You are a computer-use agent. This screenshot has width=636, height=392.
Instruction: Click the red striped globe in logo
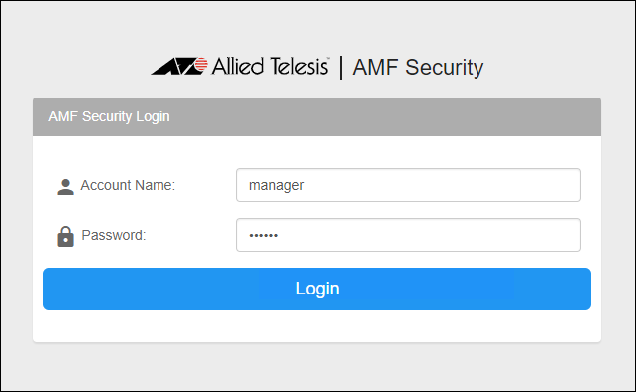click(x=200, y=65)
